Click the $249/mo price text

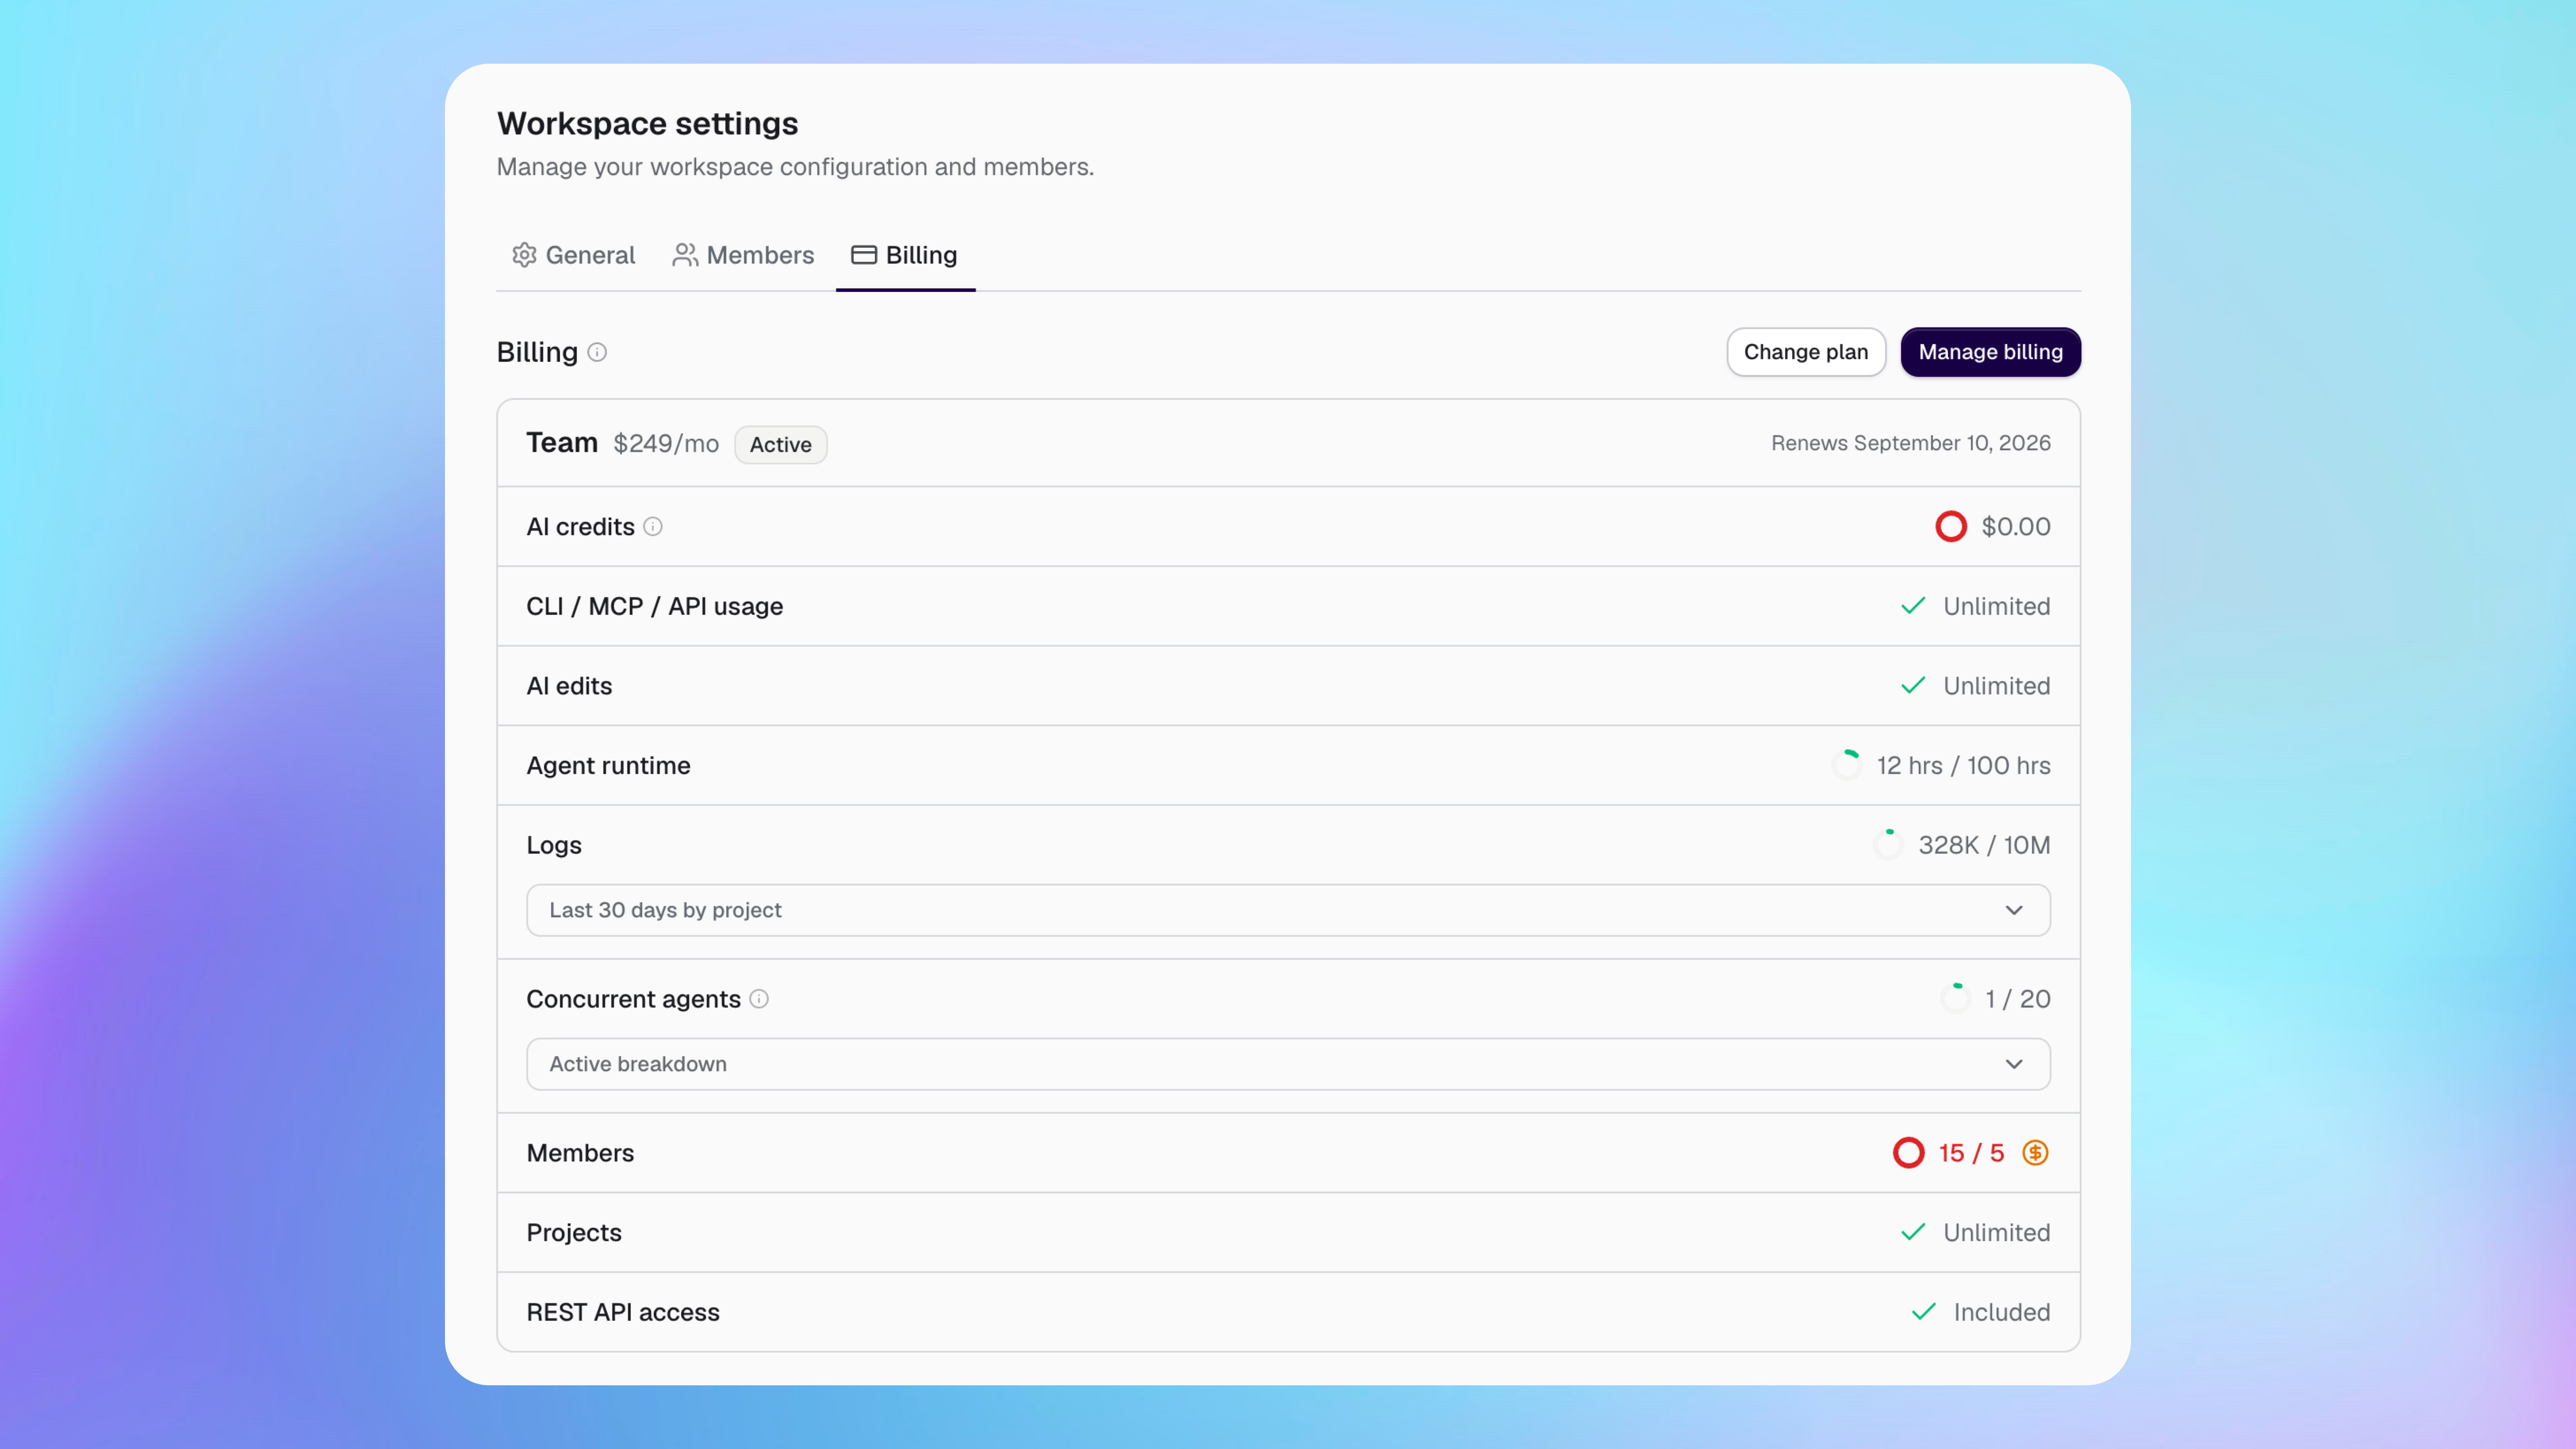(x=666, y=444)
